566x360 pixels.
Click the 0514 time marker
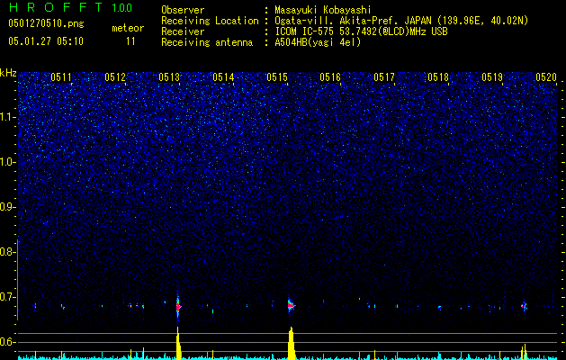223,77
